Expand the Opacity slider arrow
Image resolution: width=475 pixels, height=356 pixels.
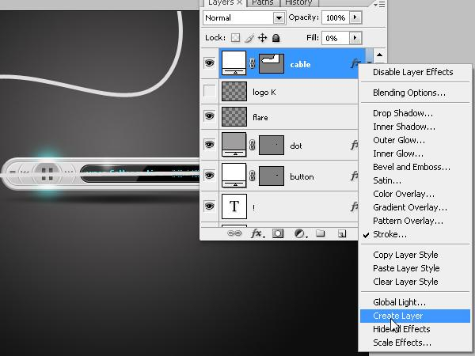pyautogui.click(x=355, y=17)
